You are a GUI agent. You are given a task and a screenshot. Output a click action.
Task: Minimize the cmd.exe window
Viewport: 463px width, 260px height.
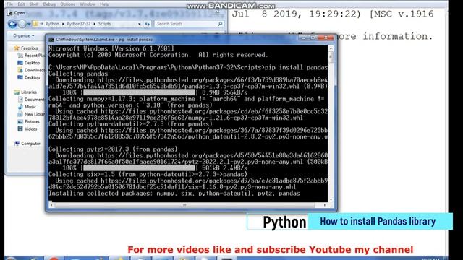(x=302, y=38)
